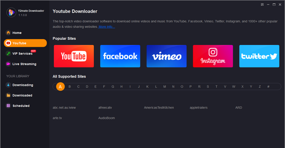Select letter E in alphabet filter
This screenshot has height=148, width=285.
point(95,86)
